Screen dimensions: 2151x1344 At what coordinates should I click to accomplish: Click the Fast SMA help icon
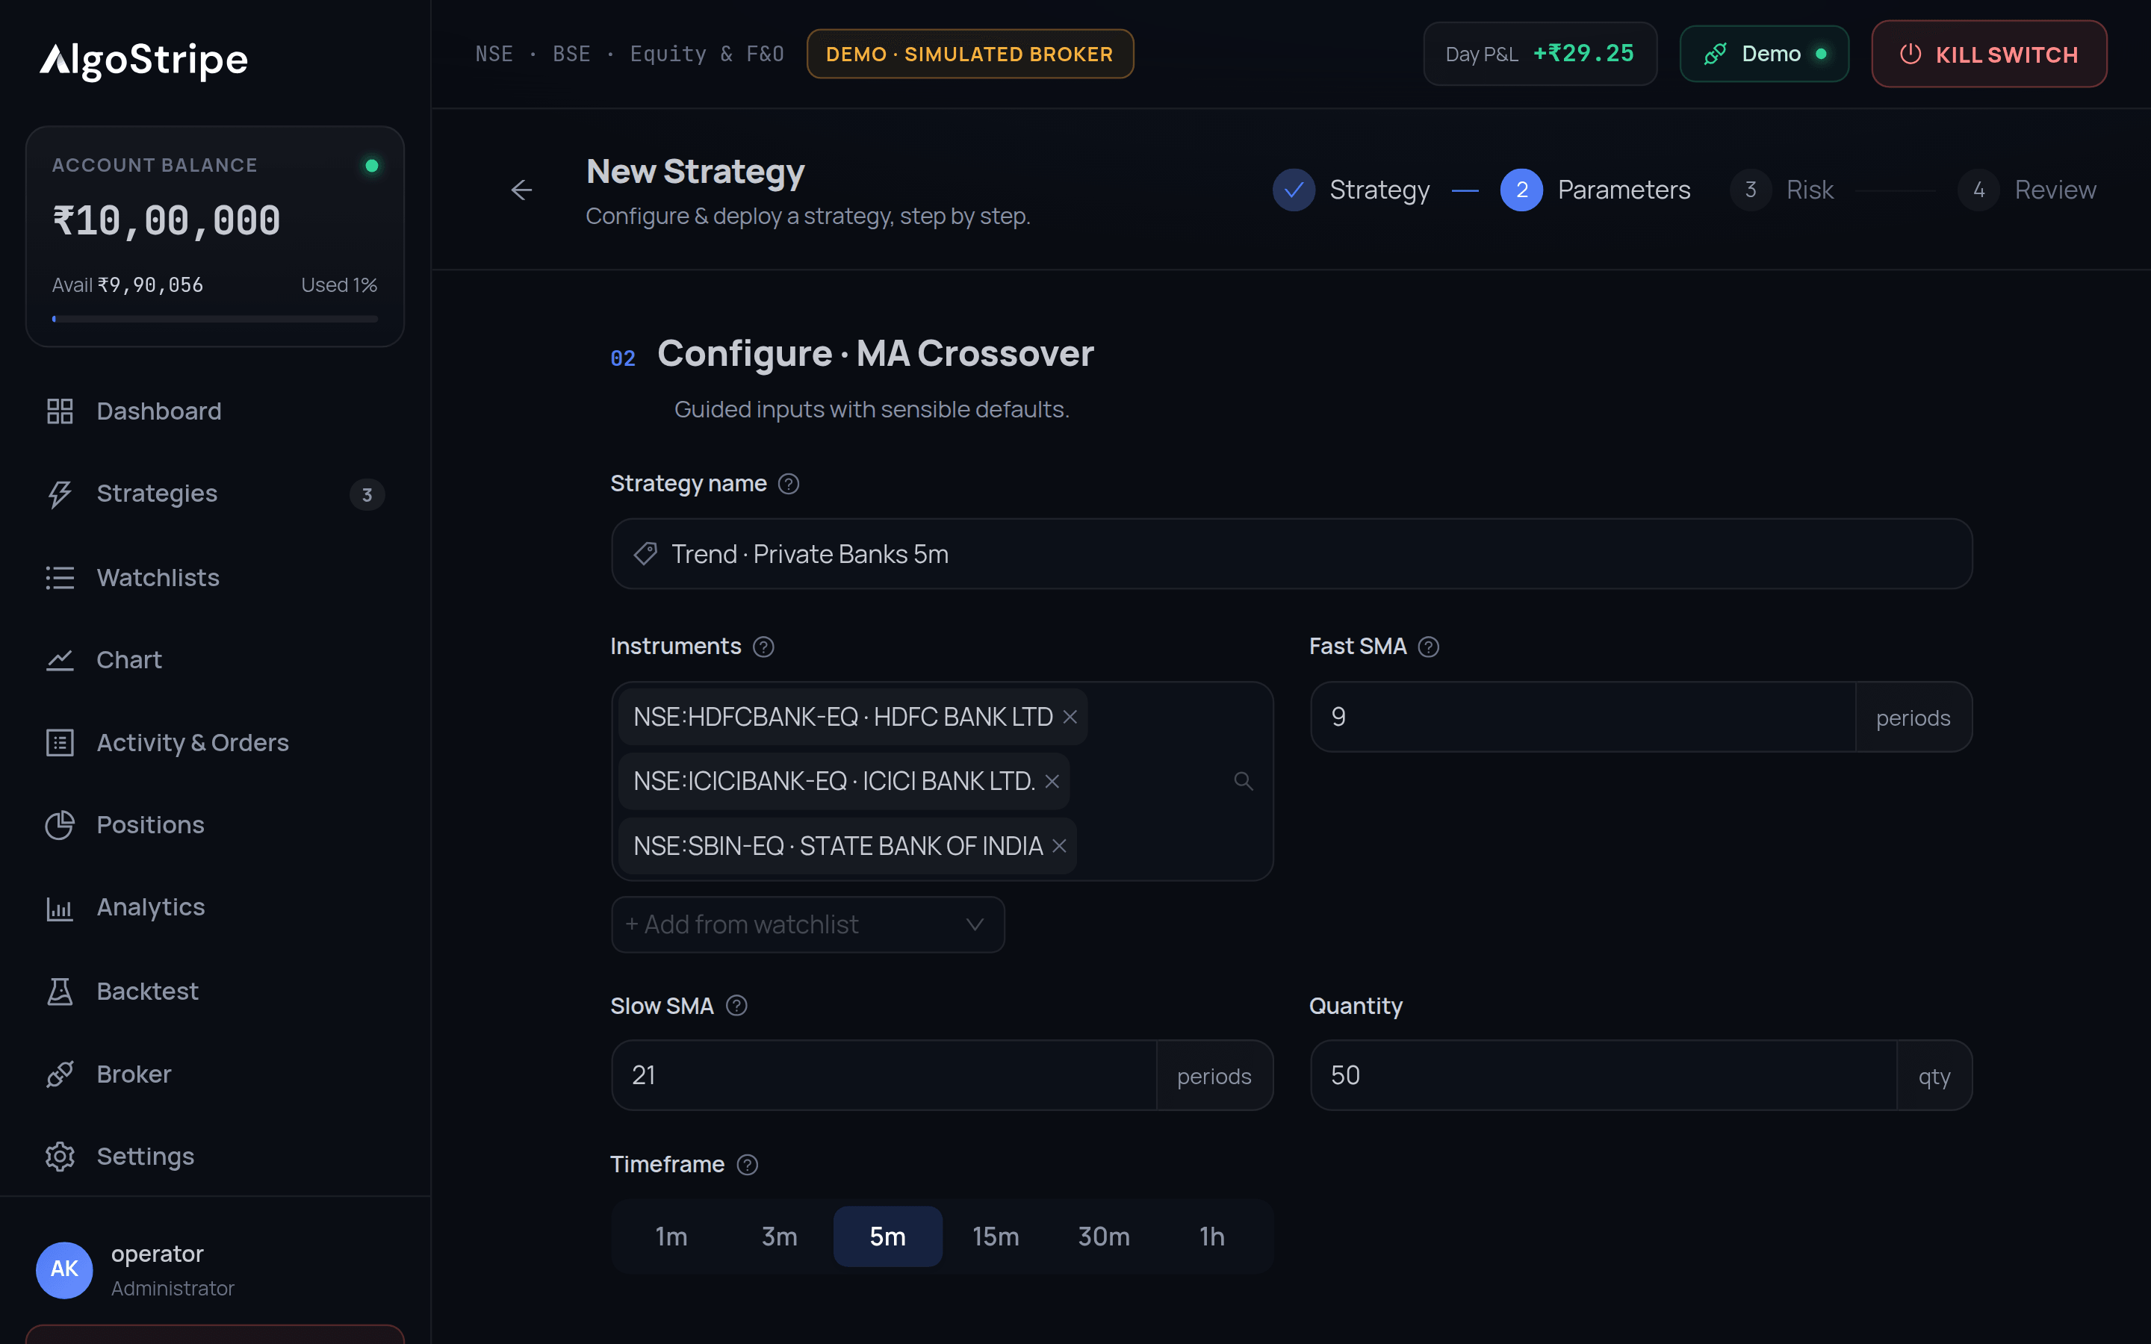click(x=1428, y=646)
